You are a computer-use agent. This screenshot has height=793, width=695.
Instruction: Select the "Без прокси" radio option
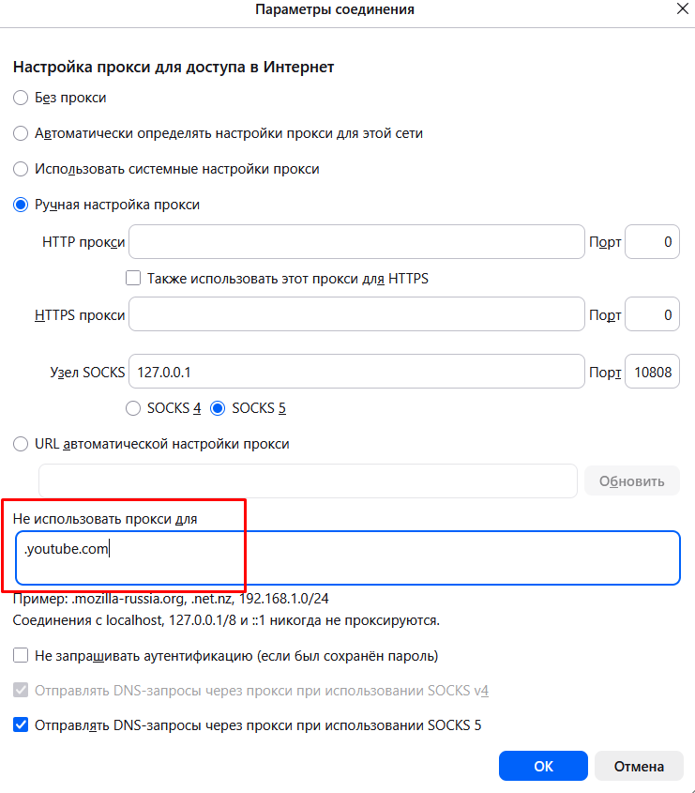coord(21,98)
